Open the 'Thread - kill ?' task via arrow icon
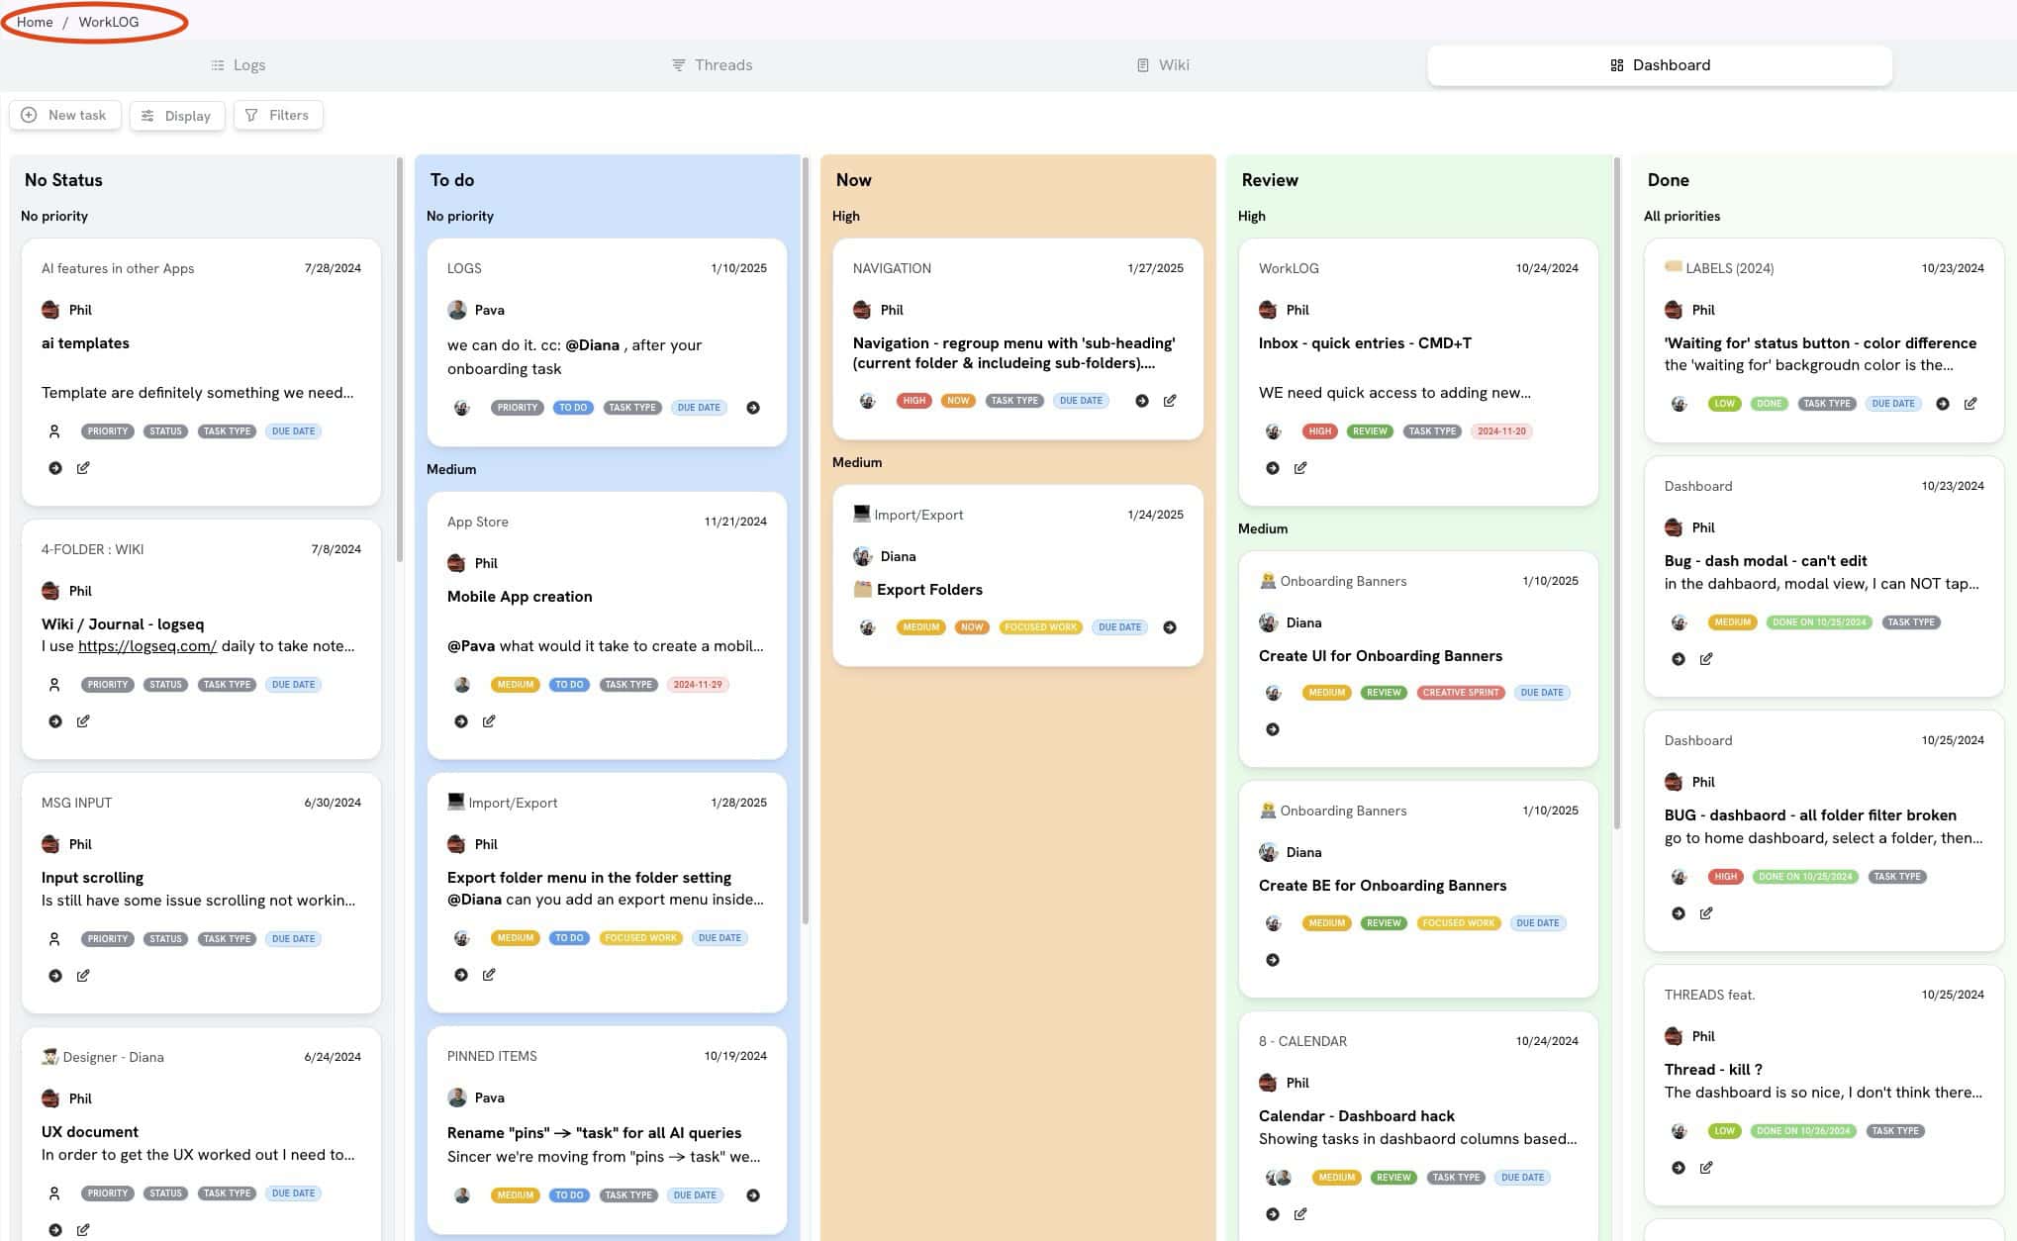 pos(1680,1167)
